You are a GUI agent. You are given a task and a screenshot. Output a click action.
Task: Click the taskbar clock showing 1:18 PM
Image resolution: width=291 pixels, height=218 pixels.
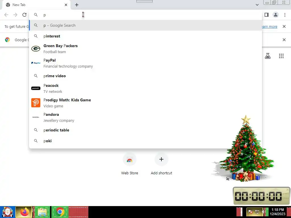pyautogui.click(x=277, y=212)
